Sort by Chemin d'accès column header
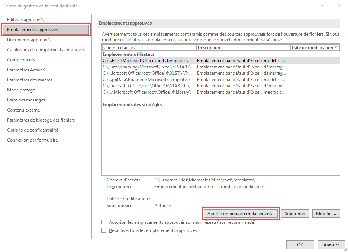This screenshot has width=348, height=252. tap(149, 48)
